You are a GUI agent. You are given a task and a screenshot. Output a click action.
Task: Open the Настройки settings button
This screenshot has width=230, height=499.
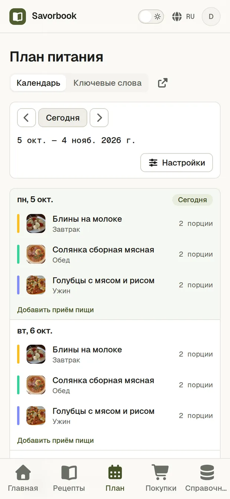pos(177,163)
